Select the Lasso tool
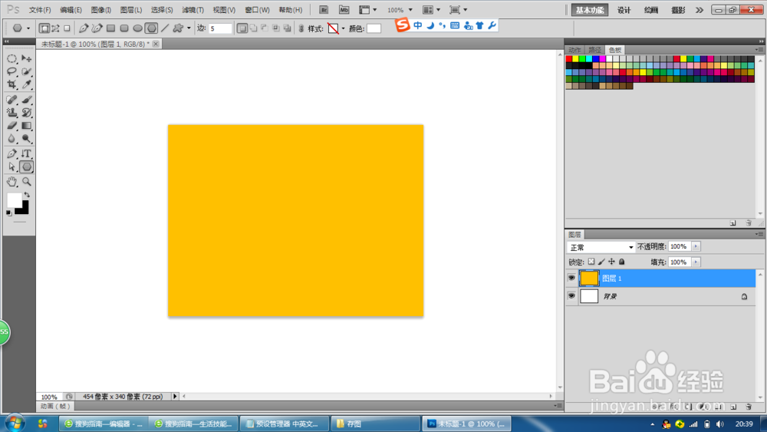Screen dimensions: 767x432 tap(12, 71)
